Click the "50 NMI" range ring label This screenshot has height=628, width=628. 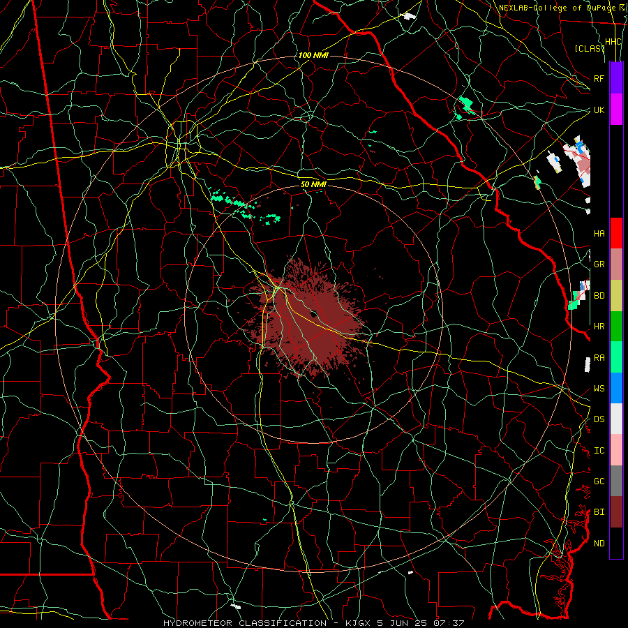313,184
